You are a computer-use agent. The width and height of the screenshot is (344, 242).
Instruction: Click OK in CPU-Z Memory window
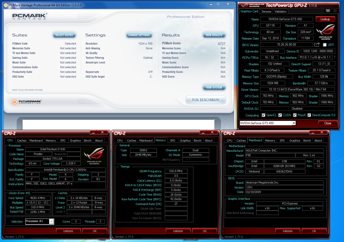coord(204,231)
